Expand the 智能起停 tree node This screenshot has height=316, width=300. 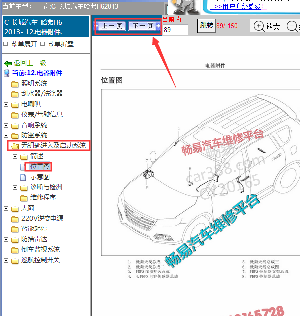point(6,229)
